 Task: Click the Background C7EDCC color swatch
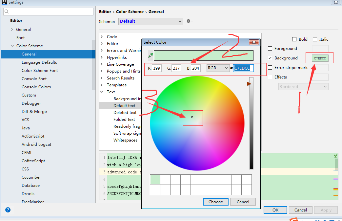coord(320,58)
